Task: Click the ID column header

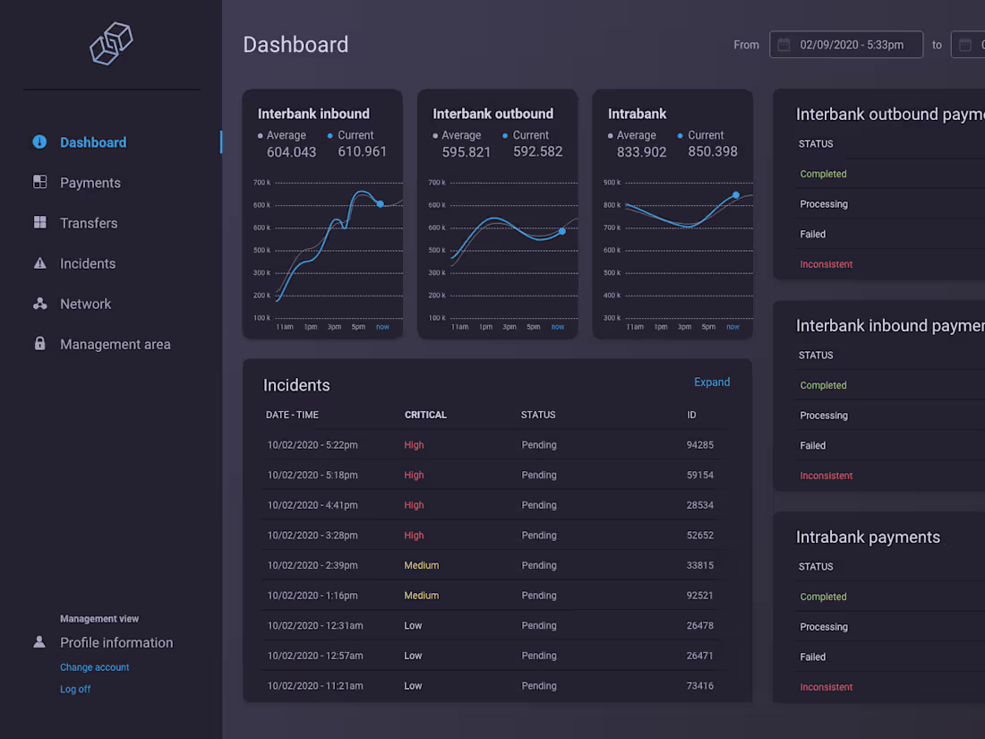Action: pos(691,415)
